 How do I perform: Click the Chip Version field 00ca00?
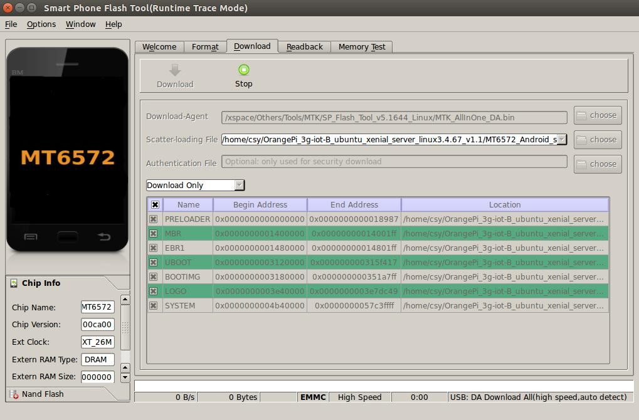point(98,325)
